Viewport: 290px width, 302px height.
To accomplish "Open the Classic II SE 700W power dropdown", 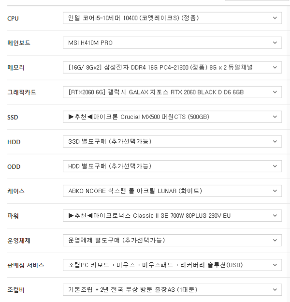I will (x=172, y=216).
